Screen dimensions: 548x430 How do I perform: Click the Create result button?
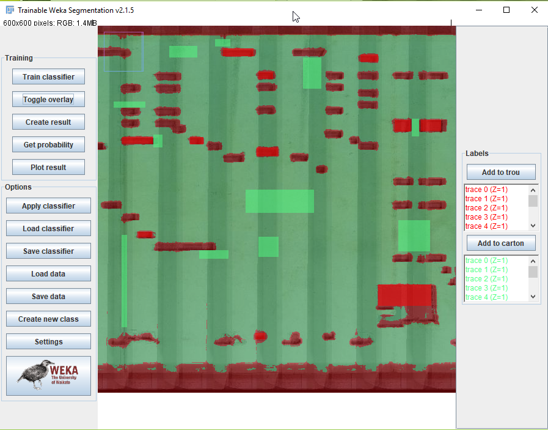pos(48,122)
